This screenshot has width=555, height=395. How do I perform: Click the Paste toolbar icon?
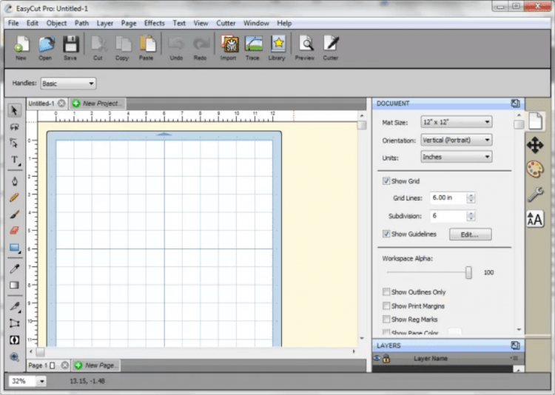tap(147, 48)
